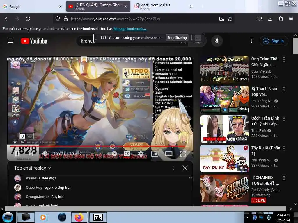The width and height of the screenshot is (298, 223).
Task: Pause the video
Action: (17, 154)
